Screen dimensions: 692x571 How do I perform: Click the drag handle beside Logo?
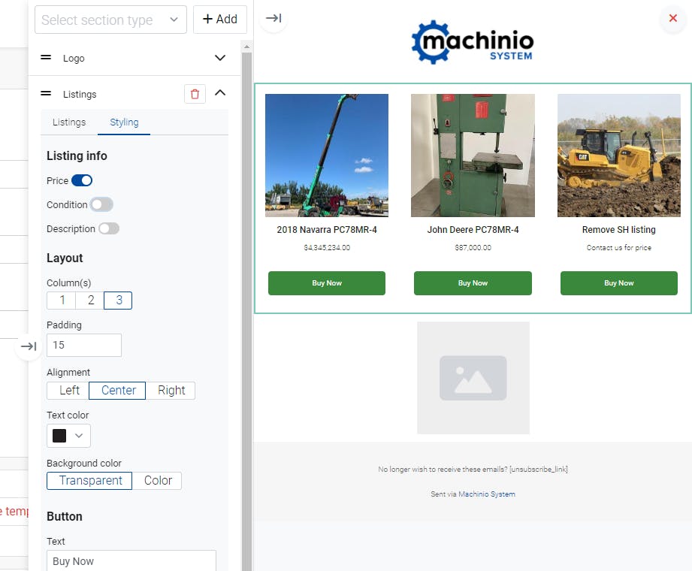tap(45, 58)
